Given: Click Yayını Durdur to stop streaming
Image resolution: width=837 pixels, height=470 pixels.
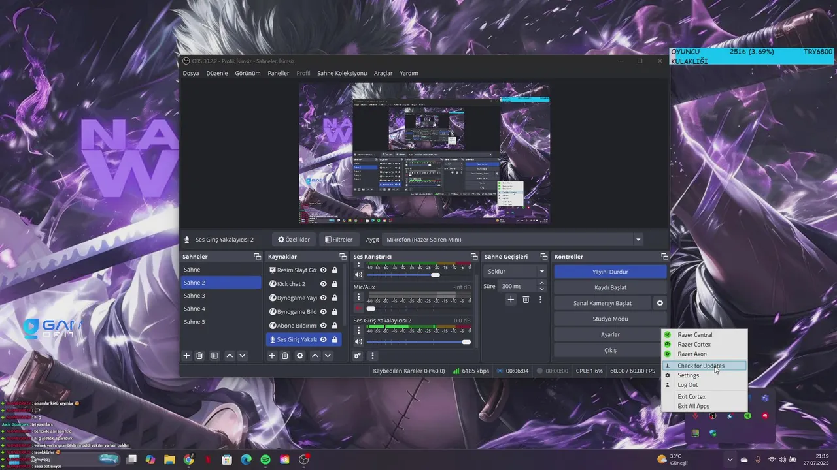Looking at the screenshot, I should [610, 272].
